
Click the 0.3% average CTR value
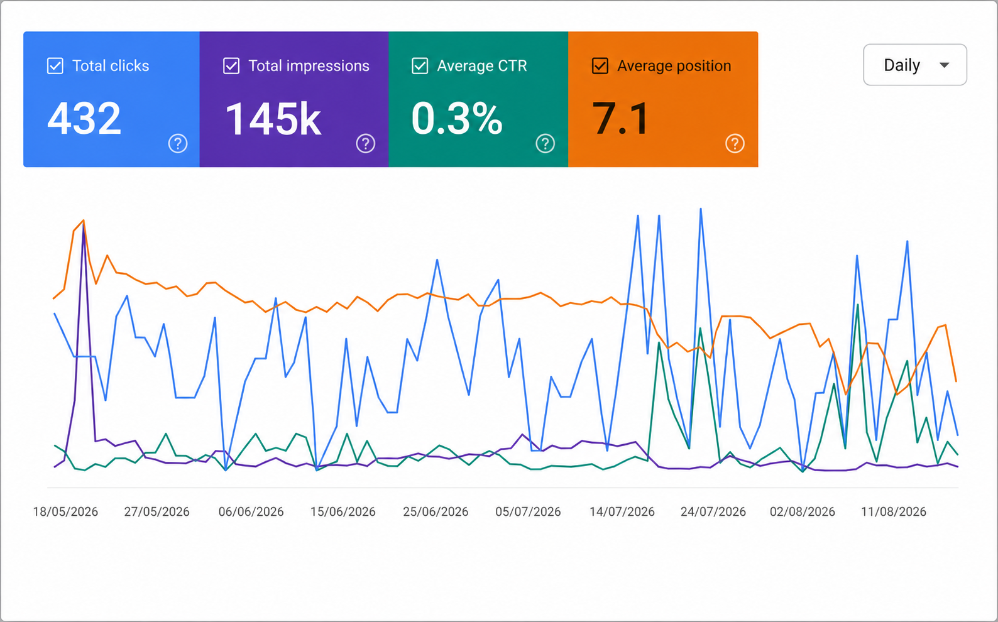click(457, 119)
